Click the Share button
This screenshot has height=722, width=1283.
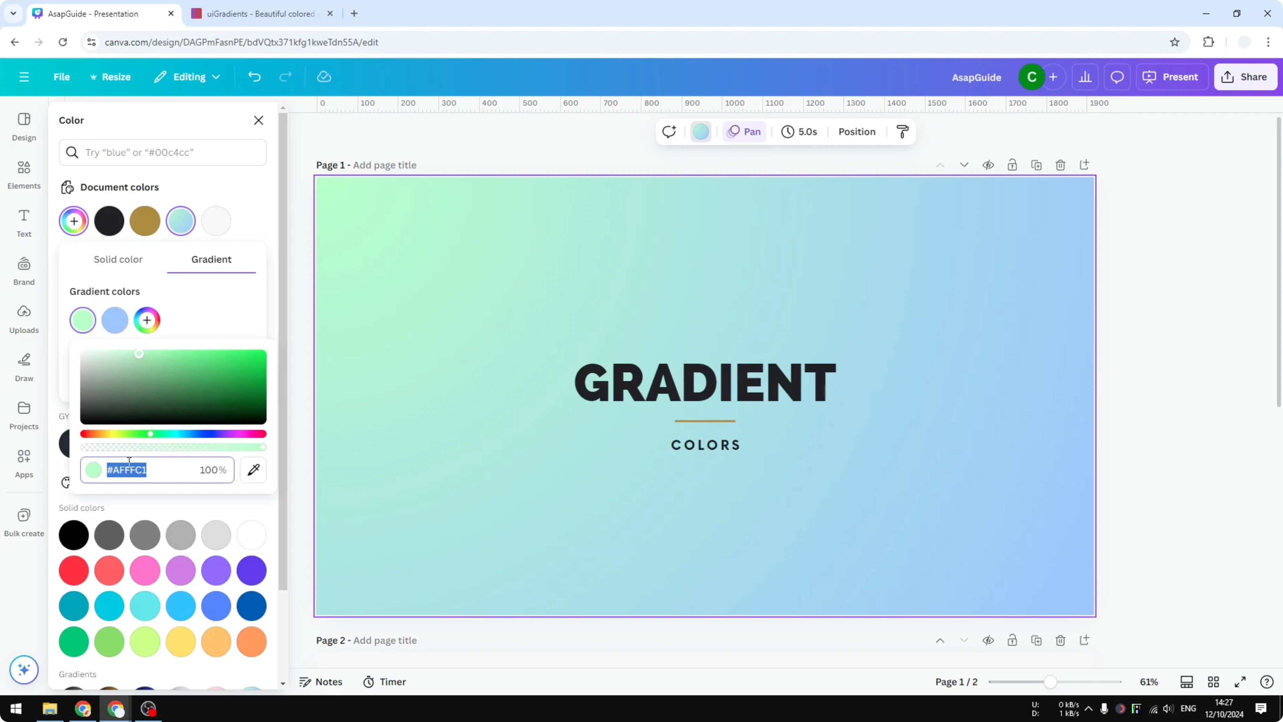(1245, 77)
